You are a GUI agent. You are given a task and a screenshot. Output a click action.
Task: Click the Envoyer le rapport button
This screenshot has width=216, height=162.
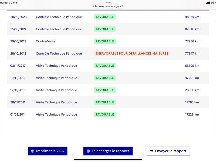168,151
